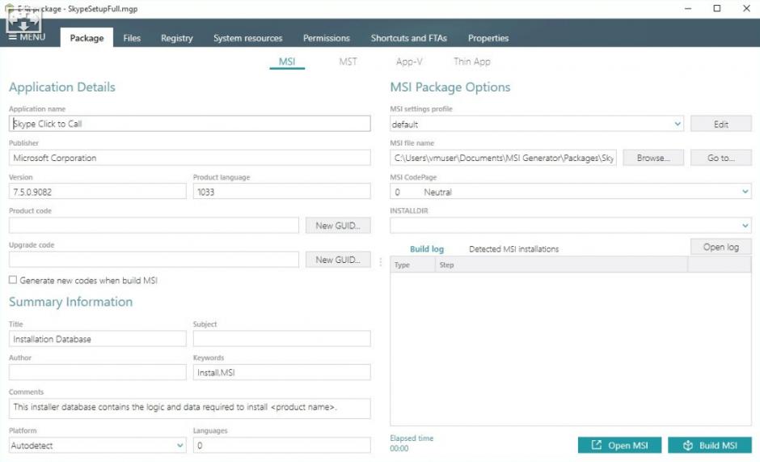
Task: Click the Open log button
Action: coord(720,247)
